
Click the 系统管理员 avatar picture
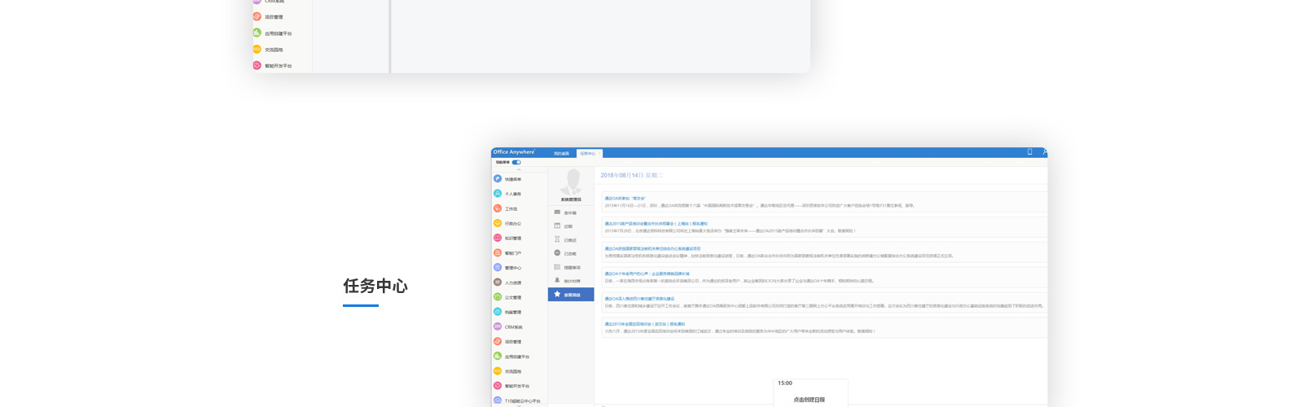coord(572,182)
